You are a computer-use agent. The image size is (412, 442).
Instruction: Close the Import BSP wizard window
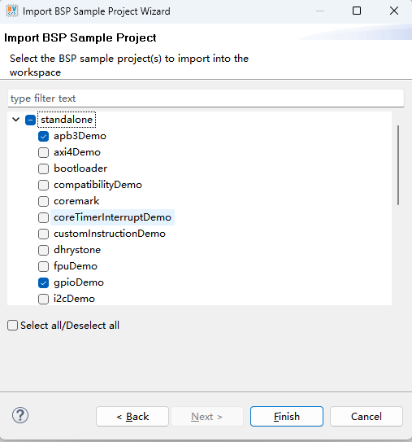pyautogui.click(x=393, y=11)
